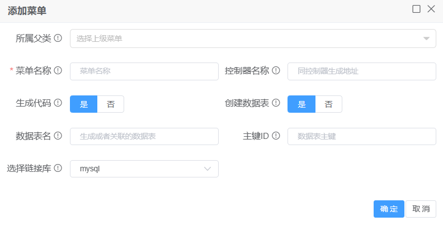Click the info icon beside 控制器名称
The width and height of the screenshot is (443, 226).
[276, 71]
